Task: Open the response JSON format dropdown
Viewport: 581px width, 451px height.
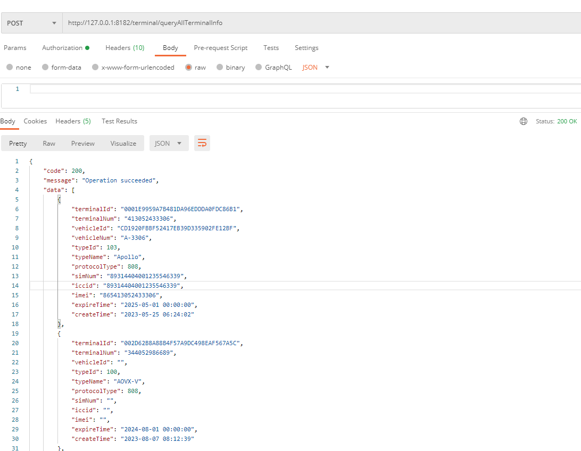Action: click(x=169, y=144)
